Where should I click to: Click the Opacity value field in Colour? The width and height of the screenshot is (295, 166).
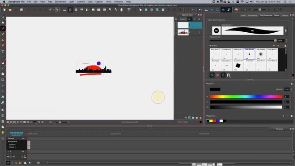pos(287,89)
